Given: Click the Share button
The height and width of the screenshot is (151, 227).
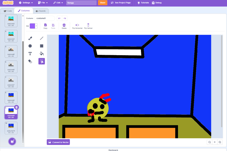Looking at the screenshot, I should (x=103, y=3).
